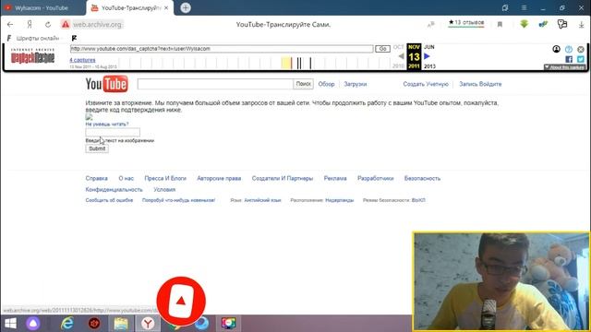591x332 pixels.
Task: Click the YouTube logo
Action: (107, 84)
